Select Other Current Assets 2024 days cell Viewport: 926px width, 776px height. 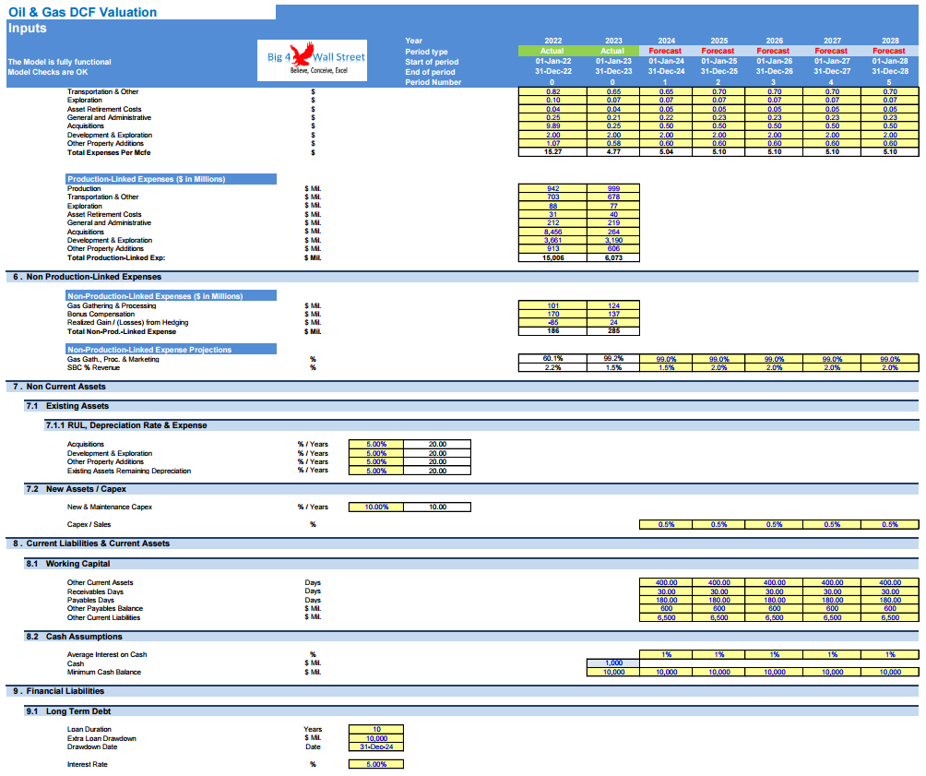click(666, 583)
